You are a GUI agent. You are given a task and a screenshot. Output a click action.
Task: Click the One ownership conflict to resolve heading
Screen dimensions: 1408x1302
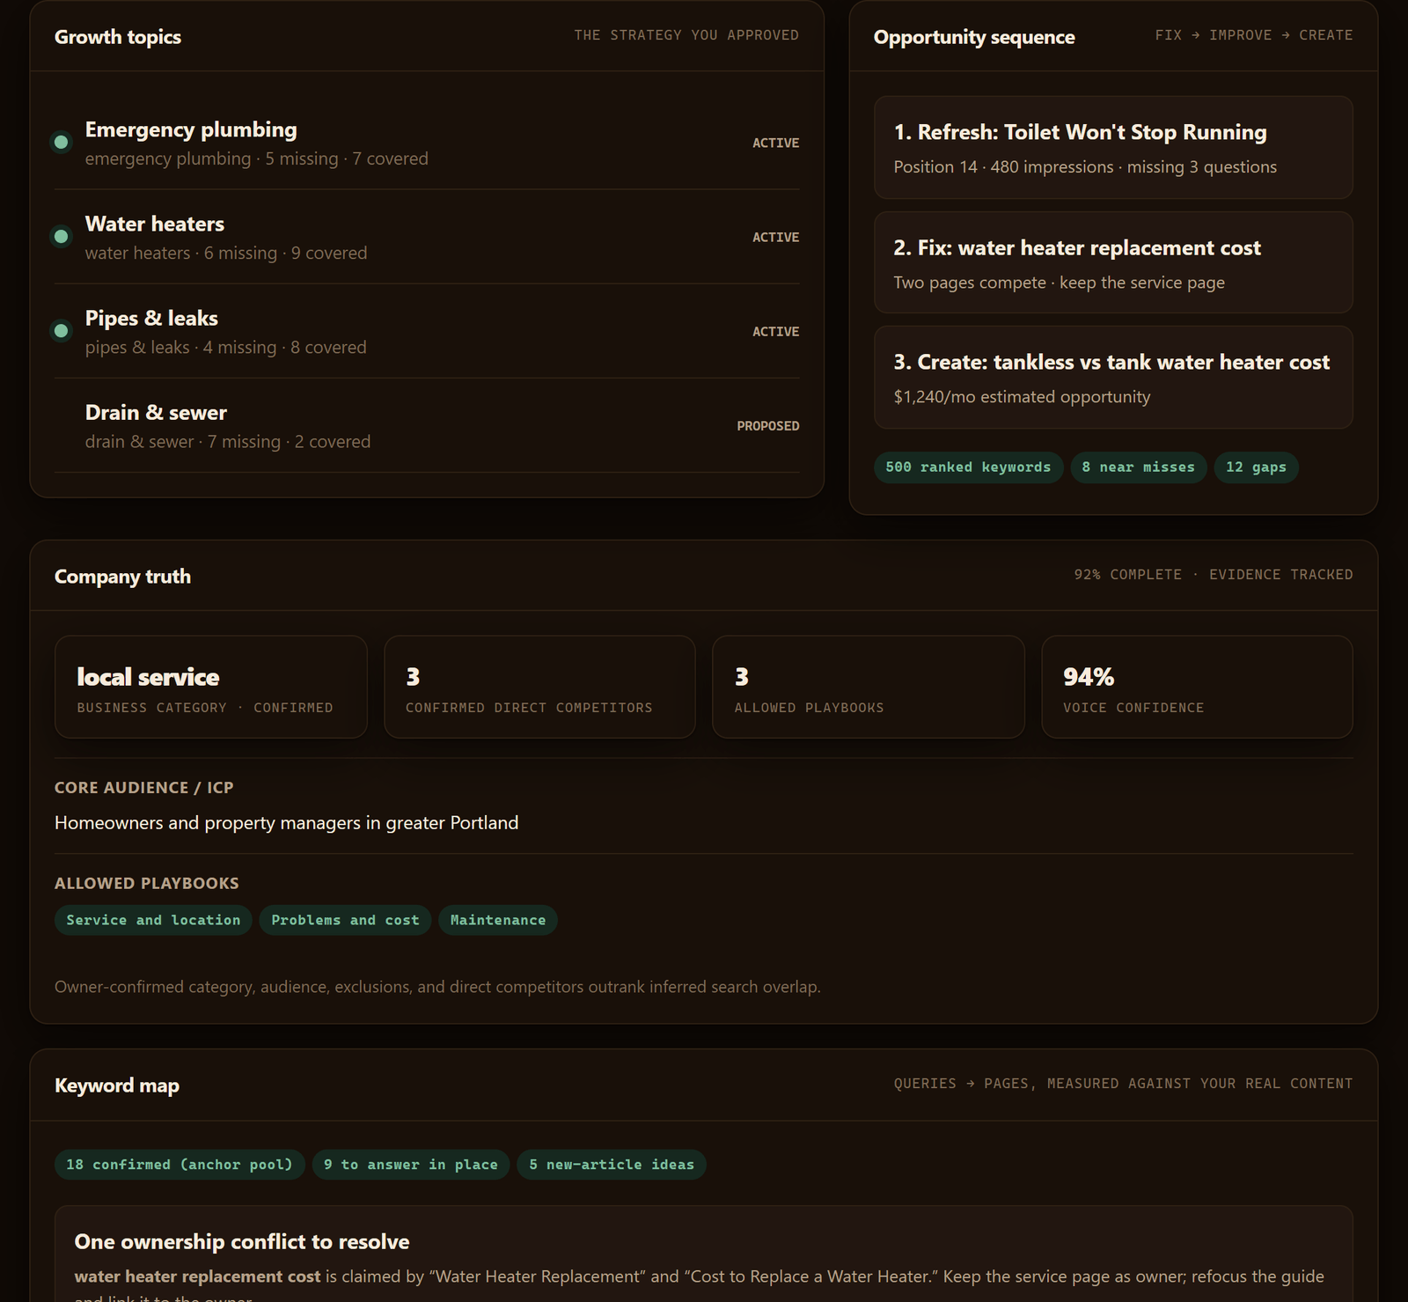click(x=242, y=1242)
